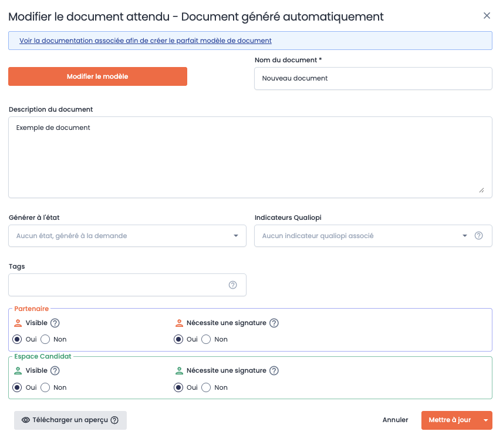Open the help tooltip beside Partenaire signature requirement
503x448 pixels.
click(274, 322)
